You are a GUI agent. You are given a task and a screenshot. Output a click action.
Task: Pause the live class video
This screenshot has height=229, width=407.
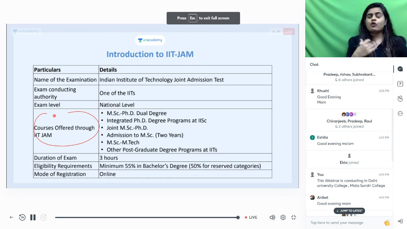[33, 217]
